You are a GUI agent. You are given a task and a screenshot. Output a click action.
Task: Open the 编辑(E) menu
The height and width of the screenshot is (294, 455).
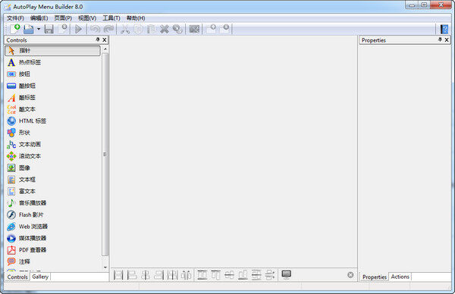coord(39,18)
